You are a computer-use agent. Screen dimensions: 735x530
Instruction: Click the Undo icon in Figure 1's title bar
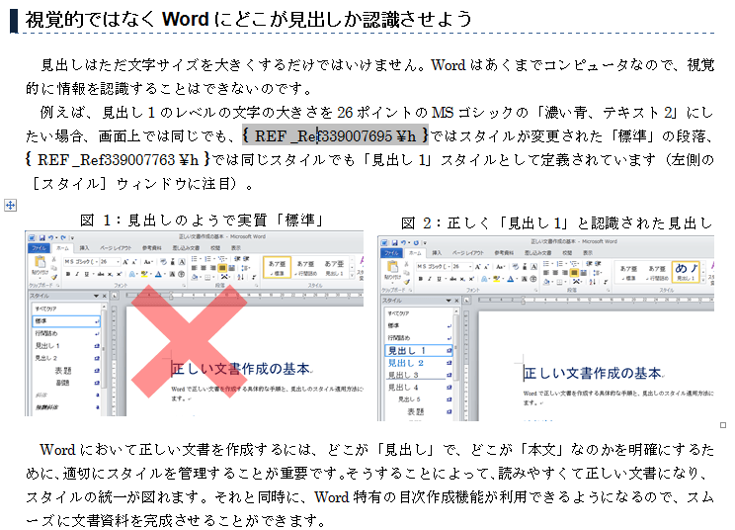coord(51,237)
